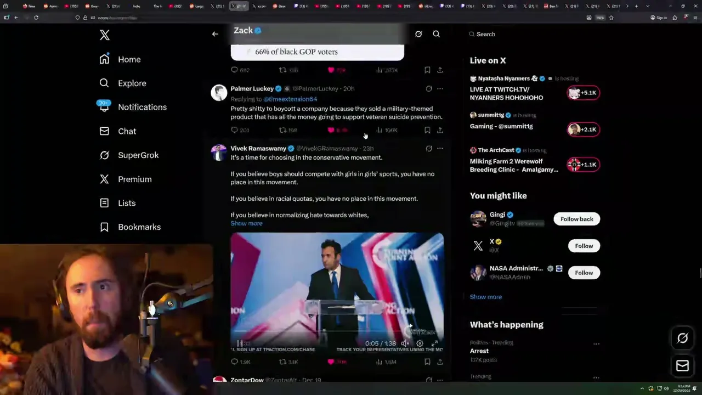
Task: Pause the Vivek Ramaswamy video
Action: pyautogui.click(x=240, y=343)
